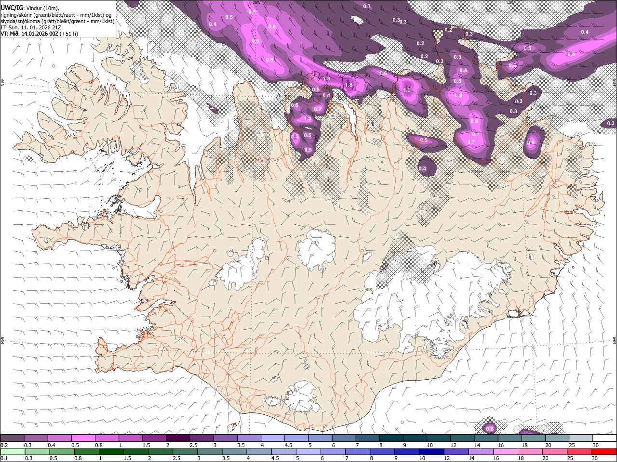The height and width of the screenshot is (462, 617).
Task: Click the '(+51 h)' forecast offset text
Action: [69, 34]
